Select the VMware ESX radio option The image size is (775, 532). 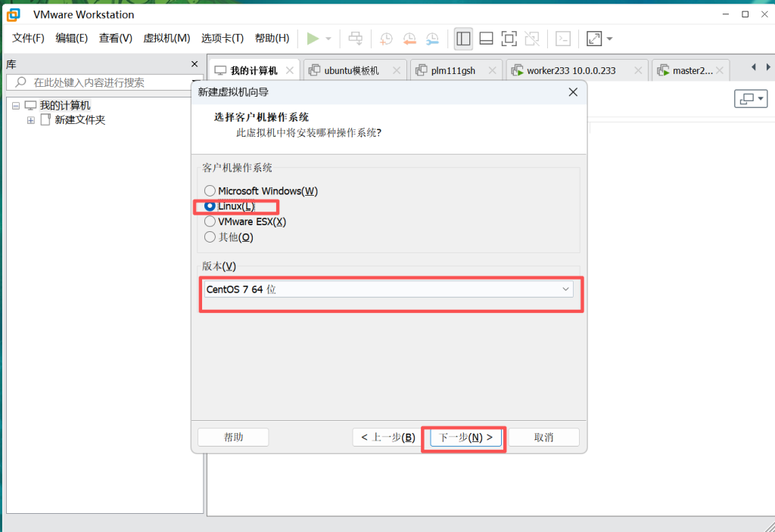point(210,221)
